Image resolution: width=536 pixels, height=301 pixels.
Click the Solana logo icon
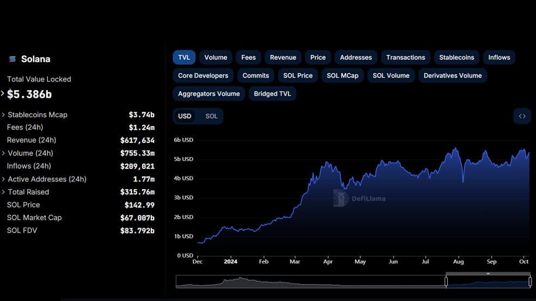(x=13, y=59)
